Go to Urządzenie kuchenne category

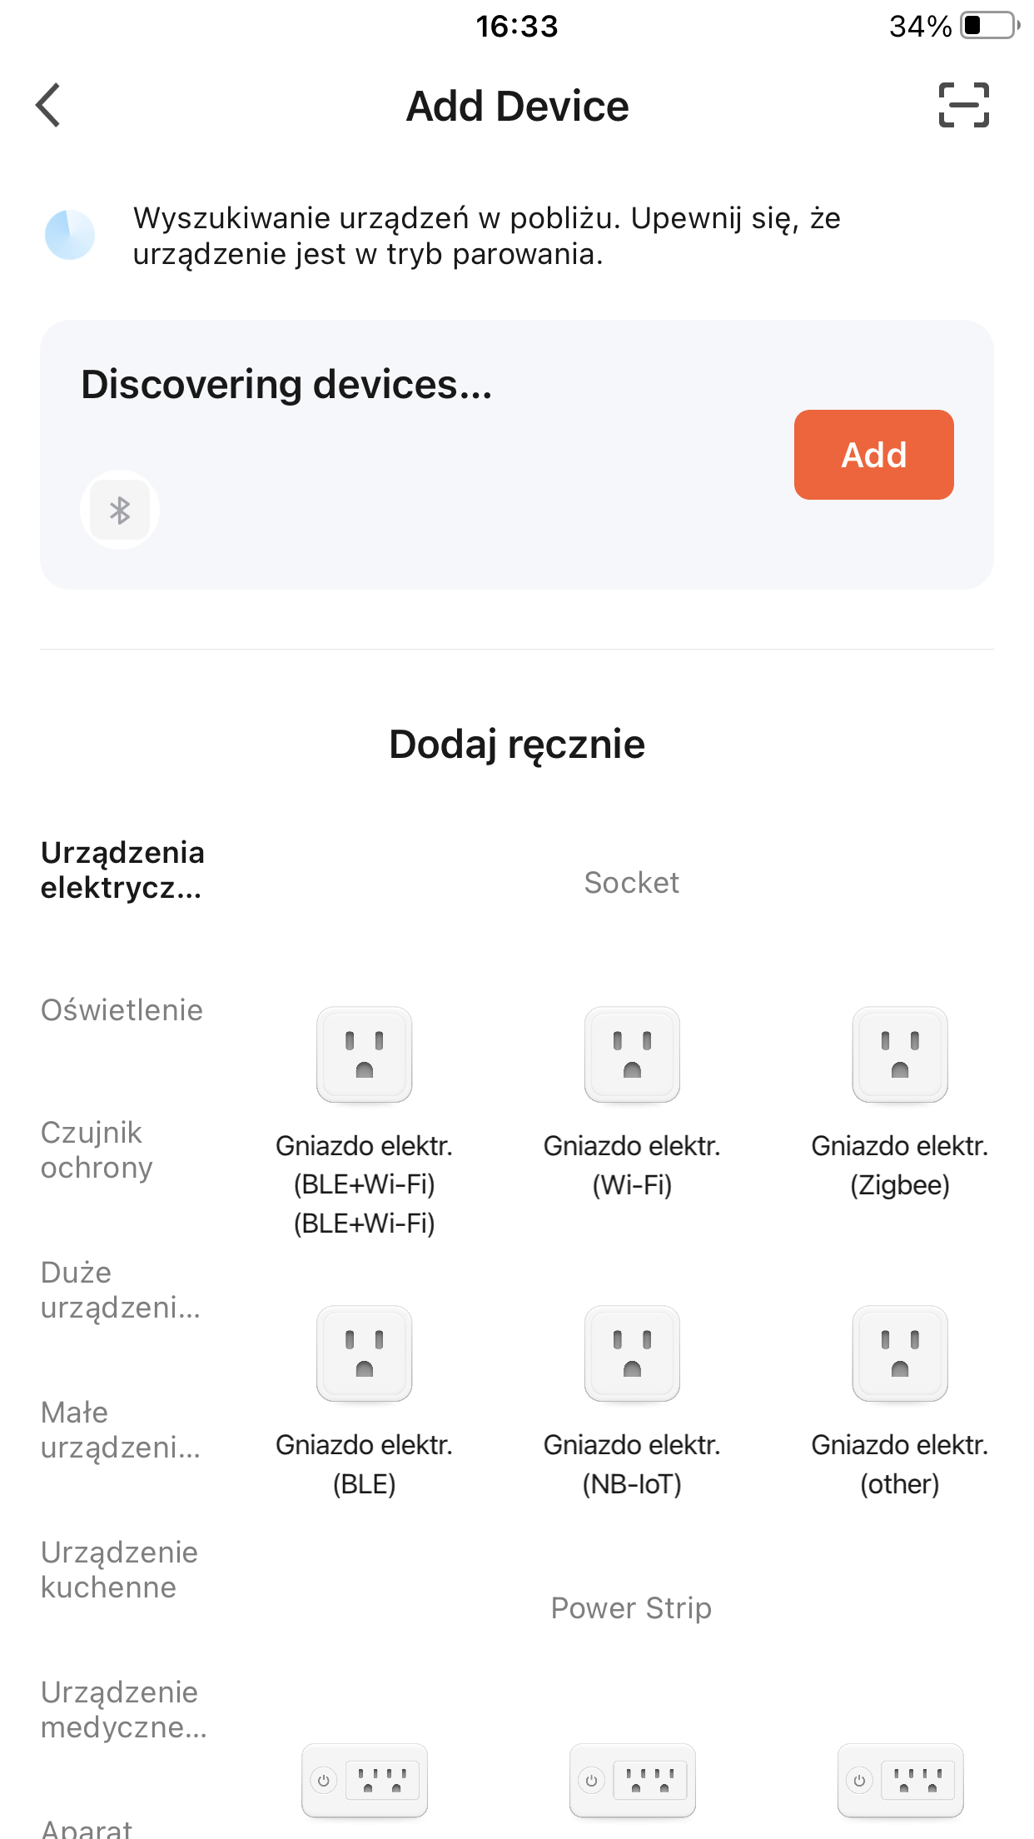(x=119, y=1570)
